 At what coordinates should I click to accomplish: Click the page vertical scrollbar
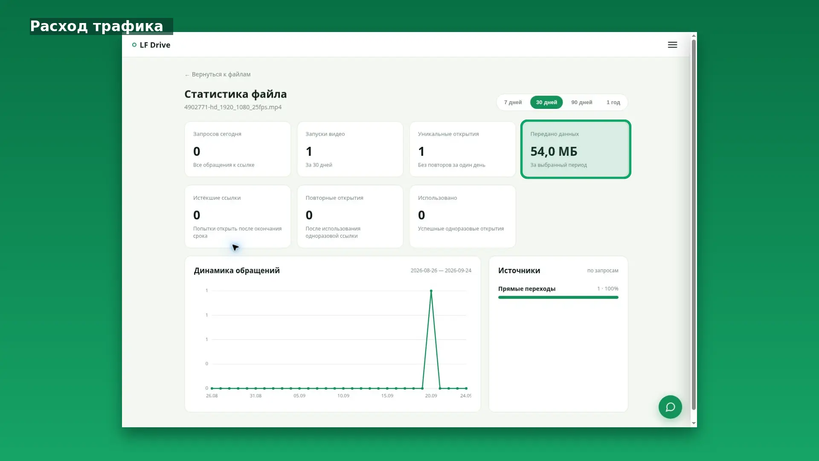click(694, 225)
